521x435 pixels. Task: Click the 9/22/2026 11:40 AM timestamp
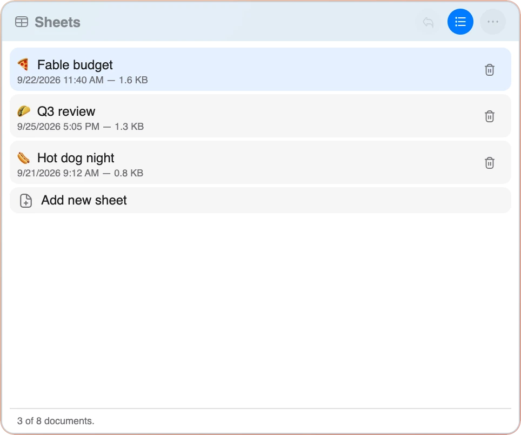[60, 80]
